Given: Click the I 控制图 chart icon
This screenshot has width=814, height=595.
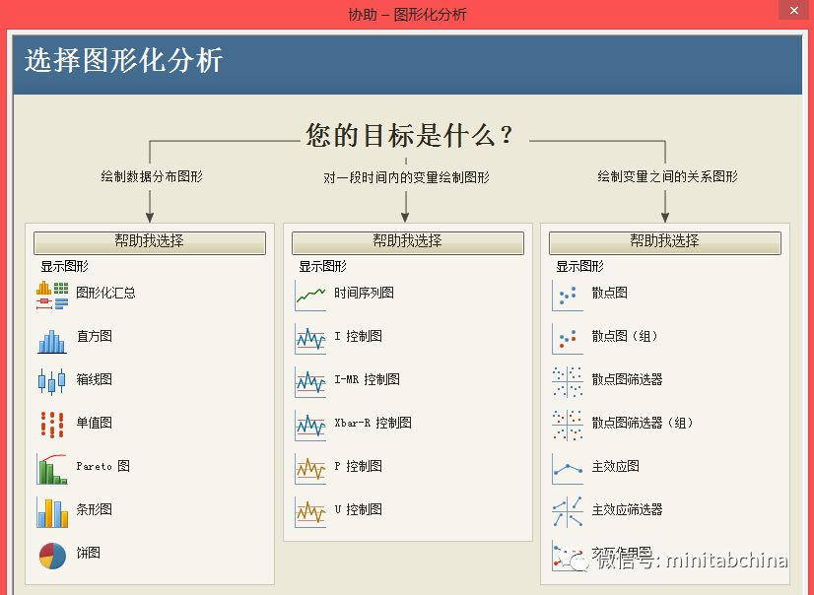Looking at the screenshot, I should 310,337.
